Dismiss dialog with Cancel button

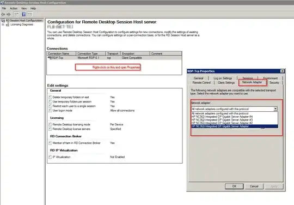254,186
